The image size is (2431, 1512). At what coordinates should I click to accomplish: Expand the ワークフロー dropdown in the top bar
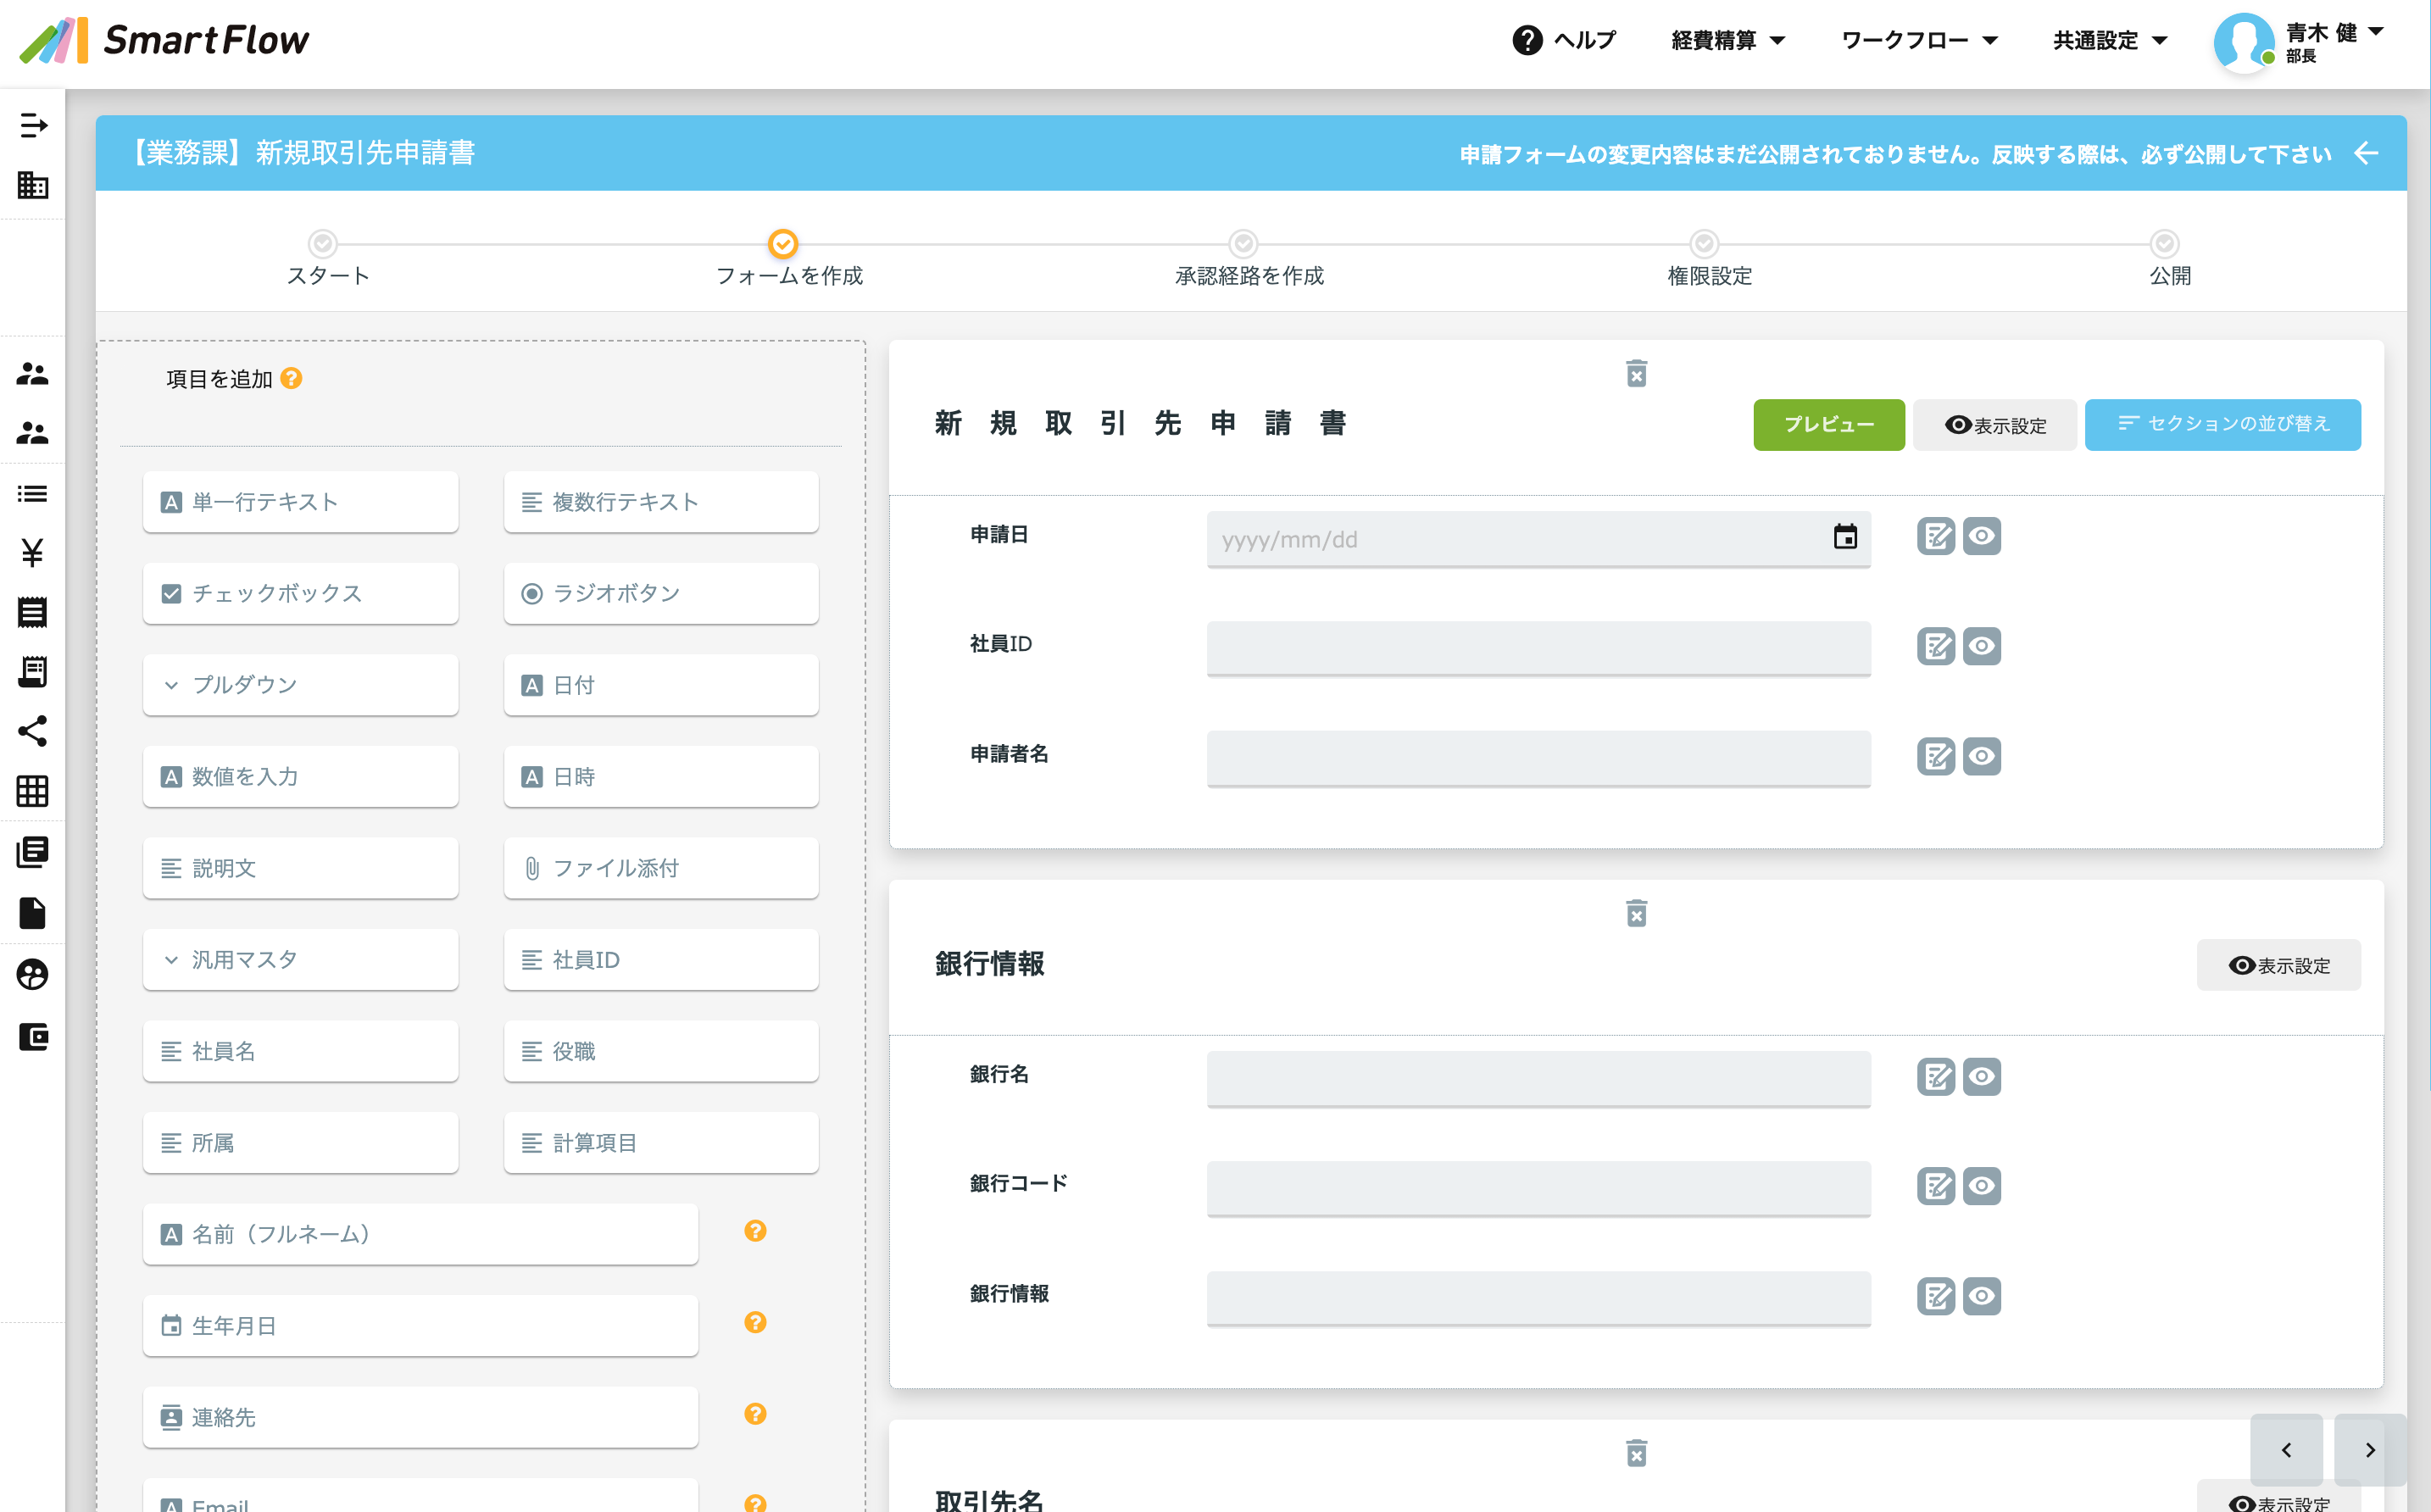click(1918, 40)
